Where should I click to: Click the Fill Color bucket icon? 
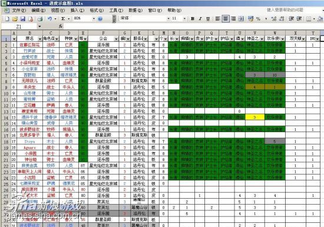320,19
